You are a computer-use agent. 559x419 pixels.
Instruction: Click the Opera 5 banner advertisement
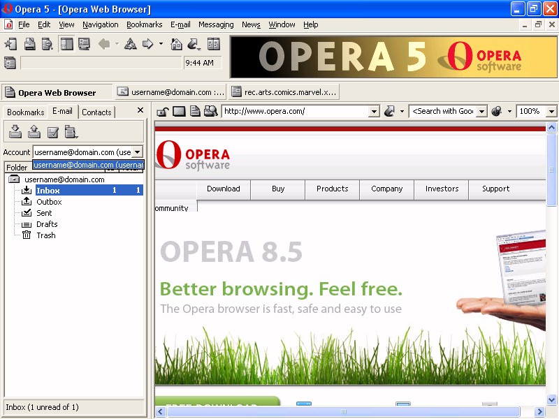[x=393, y=57]
